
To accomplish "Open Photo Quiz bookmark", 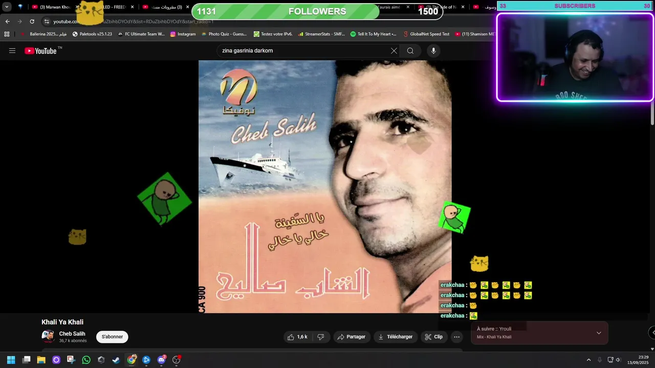I will coord(224,34).
